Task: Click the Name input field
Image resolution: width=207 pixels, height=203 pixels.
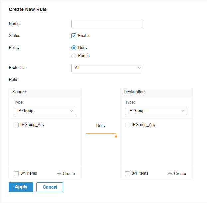Action: 107,24
